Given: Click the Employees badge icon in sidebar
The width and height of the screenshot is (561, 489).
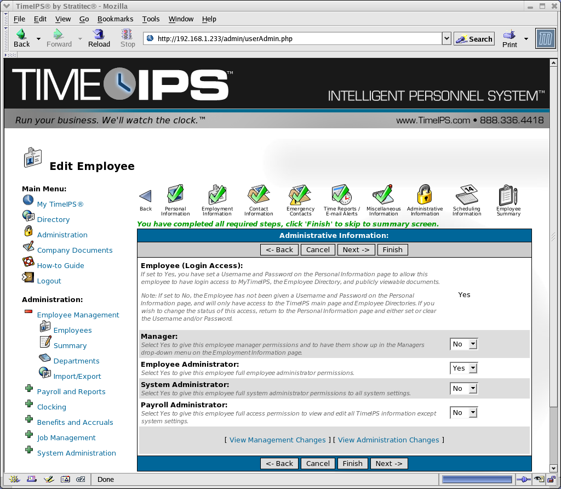Looking at the screenshot, I should click(45, 326).
